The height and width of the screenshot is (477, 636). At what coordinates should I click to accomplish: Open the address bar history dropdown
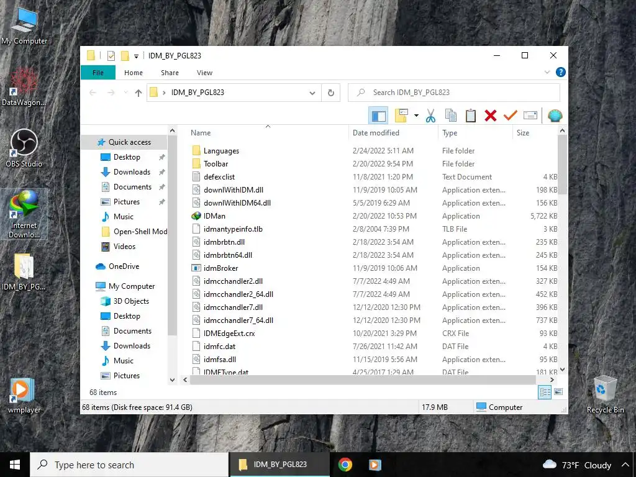pos(312,93)
